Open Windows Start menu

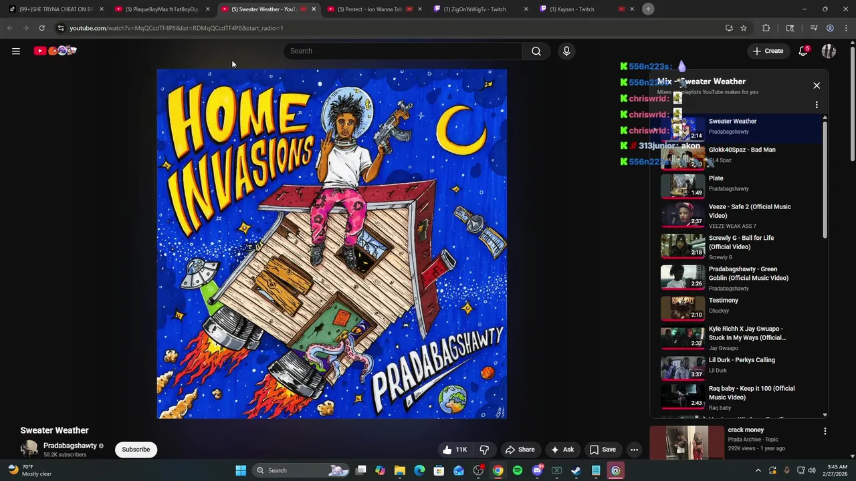(x=241, y=470)
